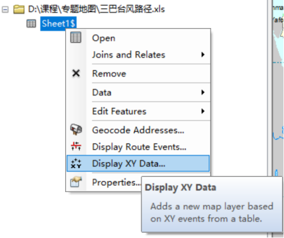
Task: Click the Properties icon in menu
Action: (76, 181)
